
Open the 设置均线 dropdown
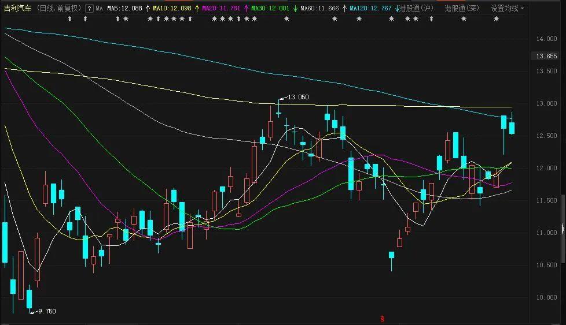pos(507,8)
